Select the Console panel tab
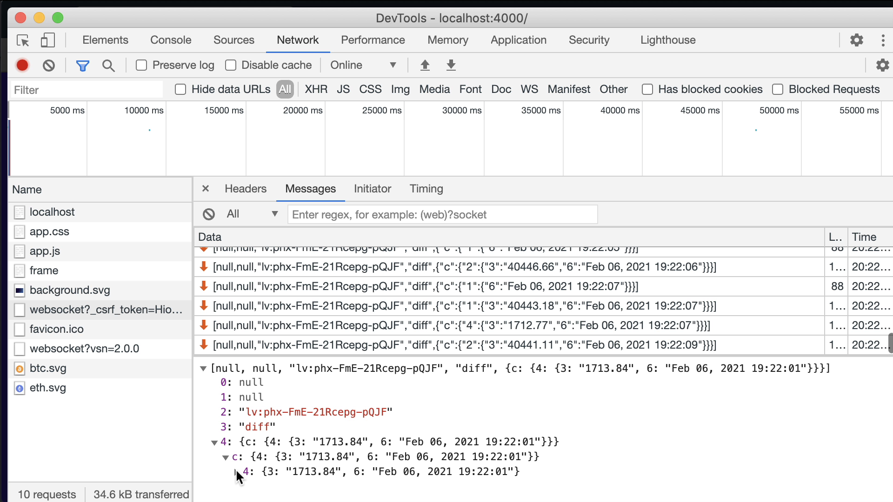893x502 pixels. click(x=171, y=40)
